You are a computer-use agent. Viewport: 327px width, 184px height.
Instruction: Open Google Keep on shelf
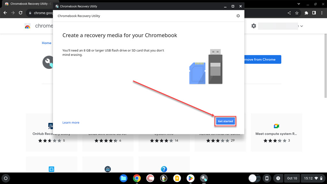(x=177, y=178)
